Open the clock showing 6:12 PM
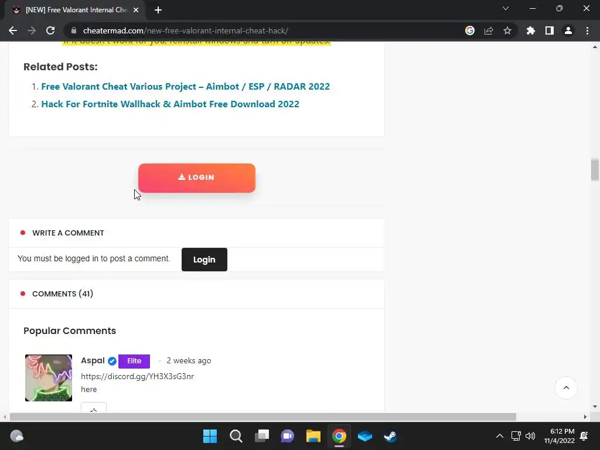Viewport: 600px width, 450px height. 560,436
